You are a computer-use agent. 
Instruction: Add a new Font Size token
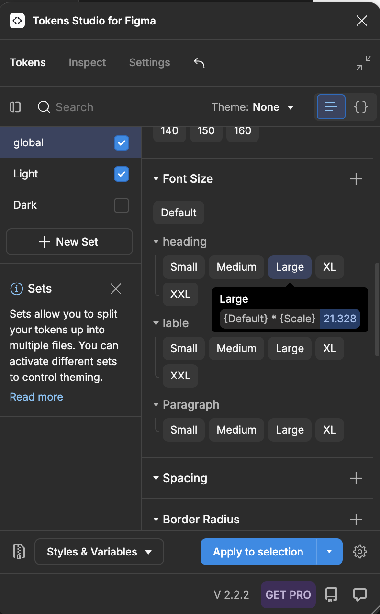pos(356,179)
